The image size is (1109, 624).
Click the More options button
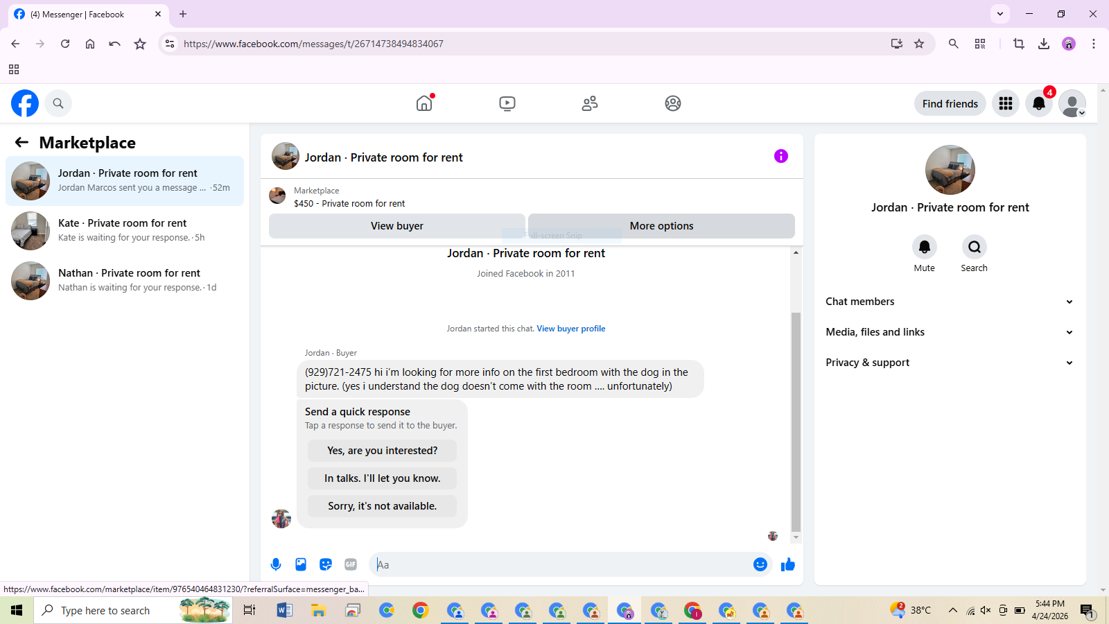(661, 226)
